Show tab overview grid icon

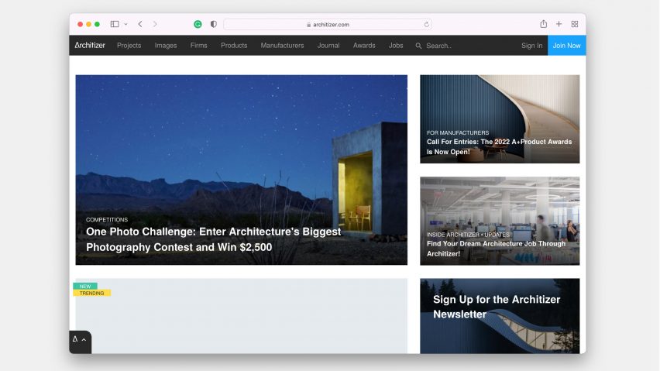(575, 24)
